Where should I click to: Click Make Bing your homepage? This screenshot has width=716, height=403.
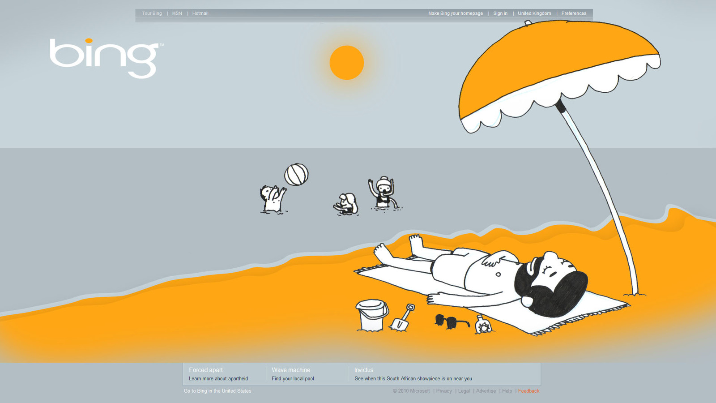456,13
